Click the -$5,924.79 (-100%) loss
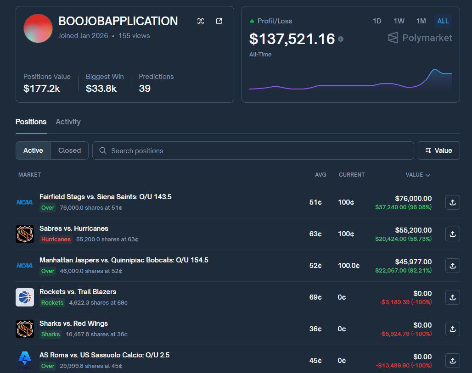472x373 pixels. [405, 334]
